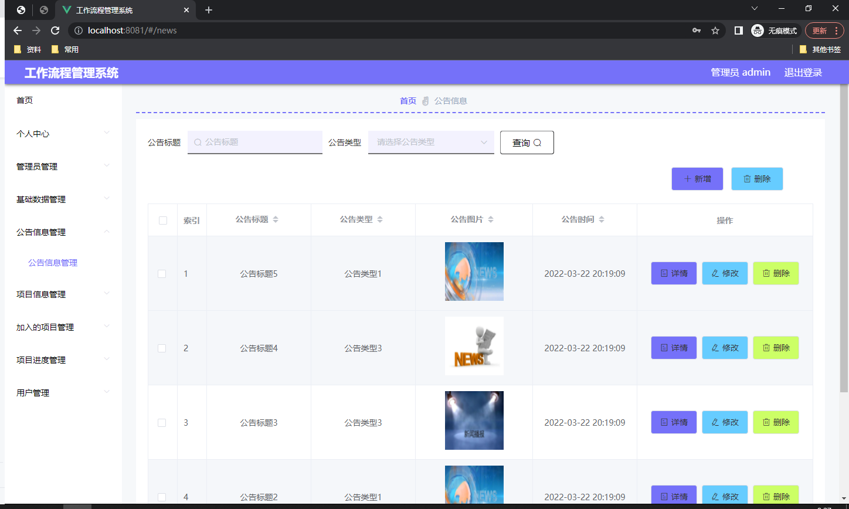Expand 加入的项目管理 sidebar menu
849x509 pixels.
point(63,327)
